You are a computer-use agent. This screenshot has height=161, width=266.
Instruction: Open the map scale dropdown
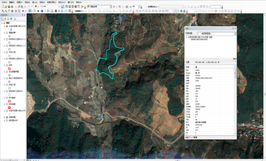coord(59,7)
